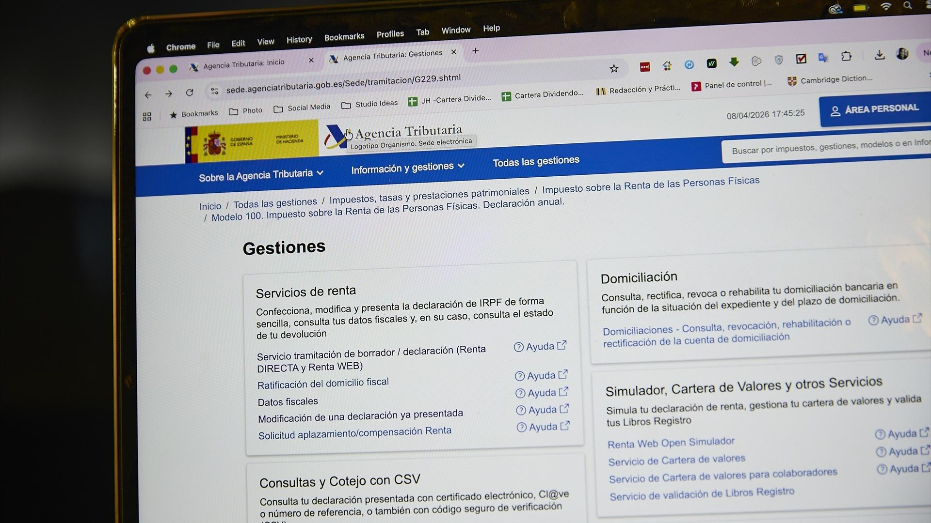Open the Bookmarks menu in menu bar

344,37
